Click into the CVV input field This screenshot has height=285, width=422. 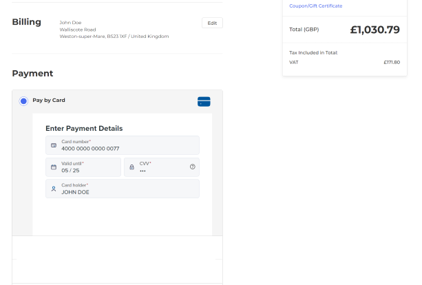click(162, 170)
